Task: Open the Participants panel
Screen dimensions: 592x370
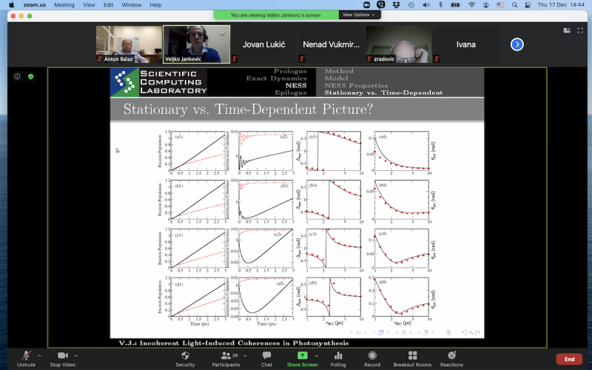Action: (x=226, y=359)
